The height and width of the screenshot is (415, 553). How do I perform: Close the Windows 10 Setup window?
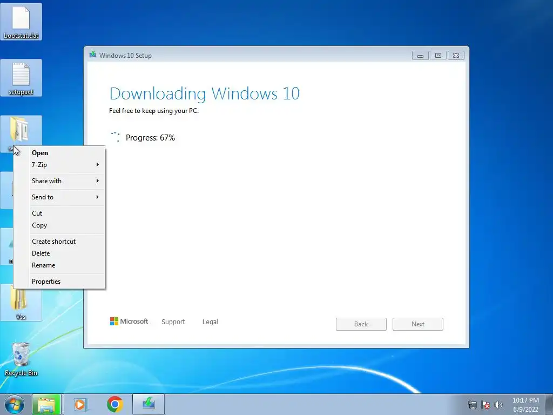456,56
